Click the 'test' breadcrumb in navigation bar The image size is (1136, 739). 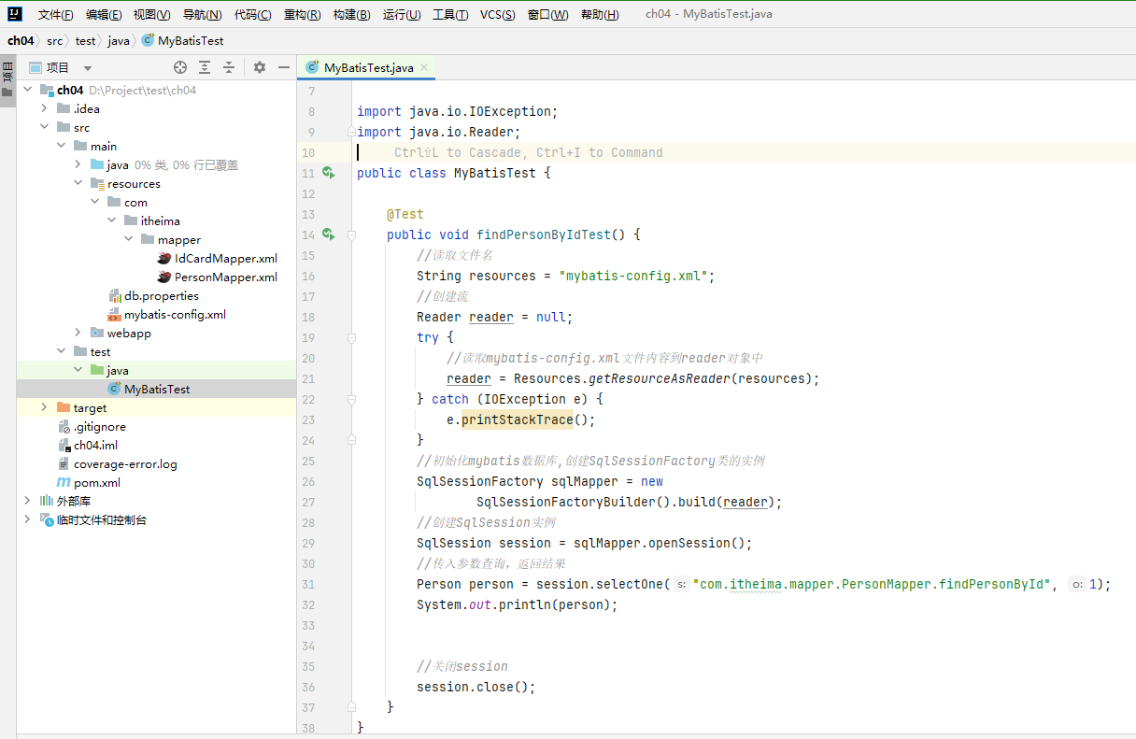click(x=85, y=41)
